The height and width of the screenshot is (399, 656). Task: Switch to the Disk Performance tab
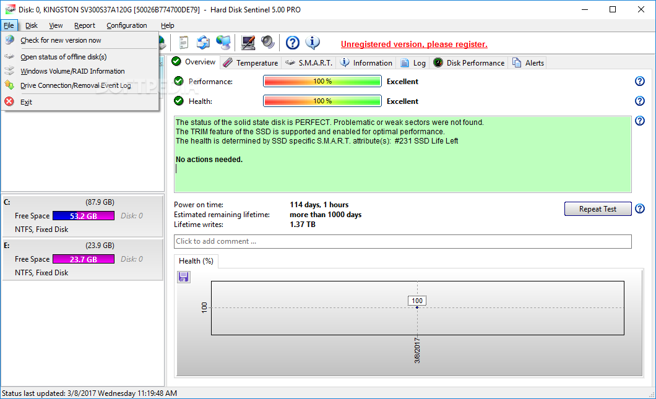pos(469,62)
